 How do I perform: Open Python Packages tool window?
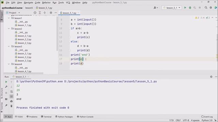click(x=64, y=117)
